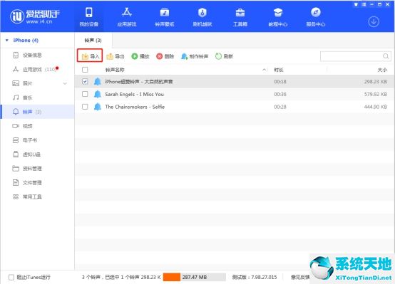
Task: Switch to the Ringtones (3) tab
Action: click(93, 41)
